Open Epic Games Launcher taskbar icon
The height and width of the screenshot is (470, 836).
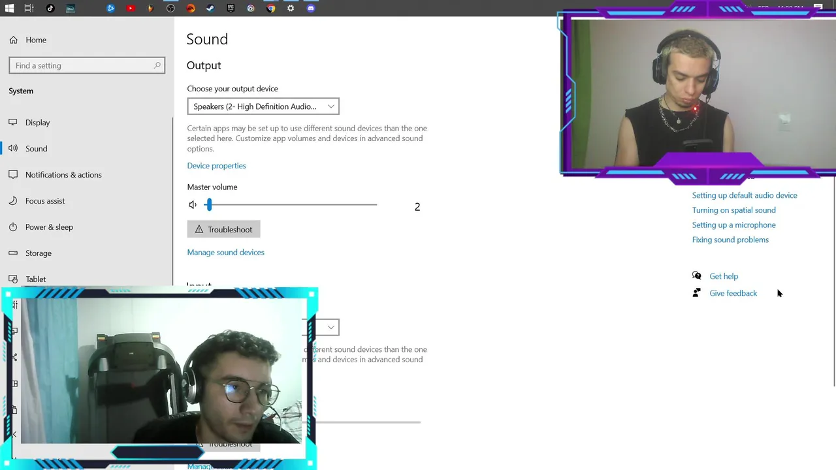coord(231,8)
